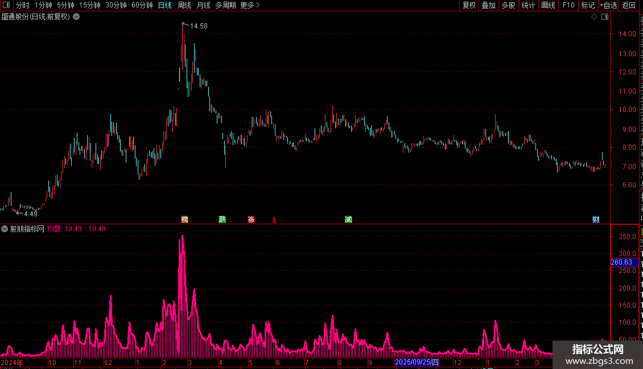643x369 pixels.
Task: Click the 榜 marker on the chart
Action: [184, 220]
